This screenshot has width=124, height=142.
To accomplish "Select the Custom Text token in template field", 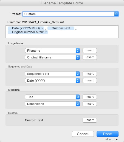I will (x=61, y=28).
